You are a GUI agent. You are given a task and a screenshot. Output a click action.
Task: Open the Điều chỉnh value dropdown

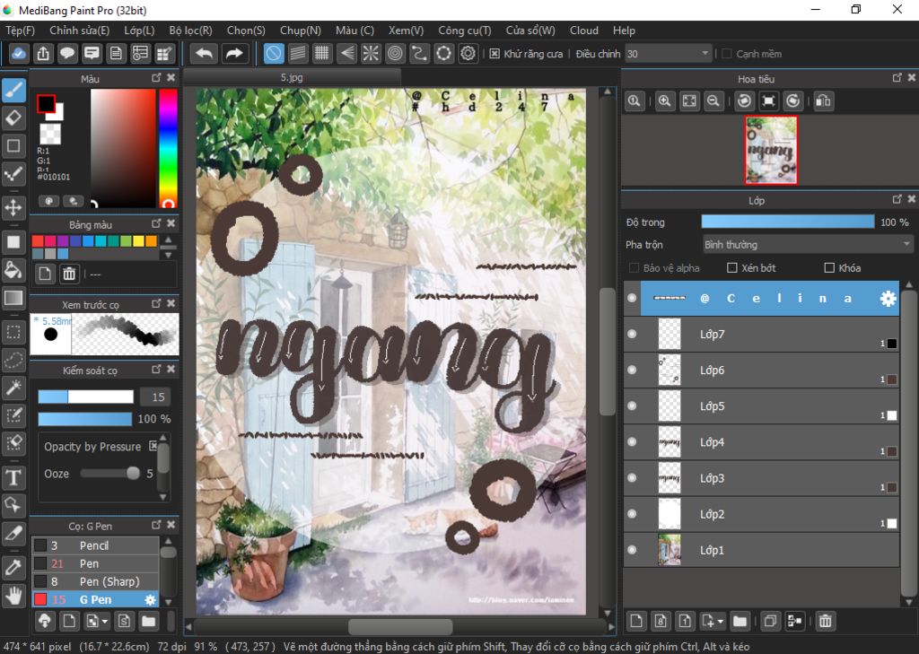[705, 54]
